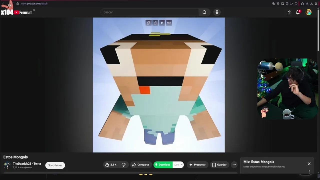Click the heart bookmark icon

click(296, 4)
